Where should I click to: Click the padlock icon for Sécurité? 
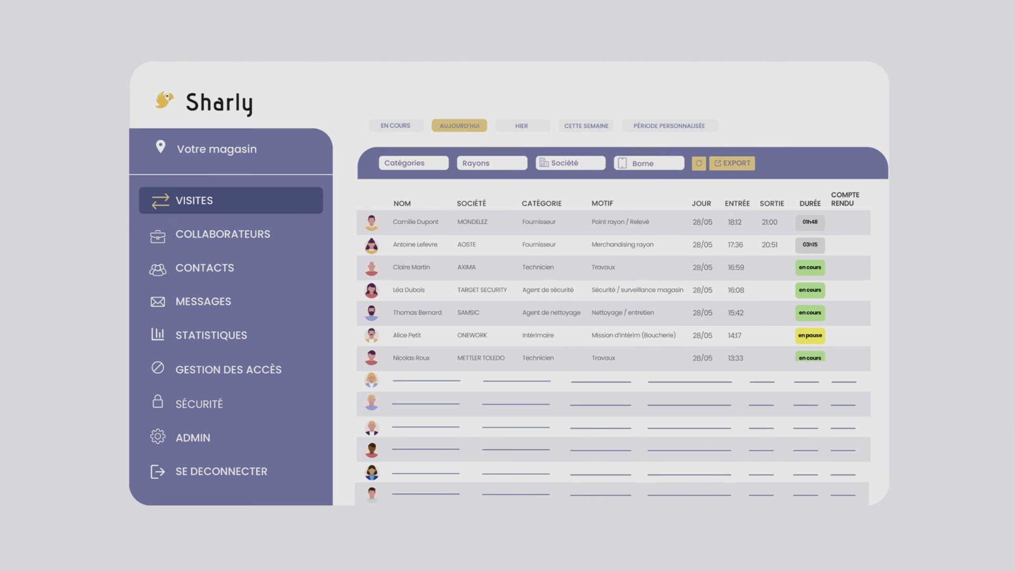[157, 402]
